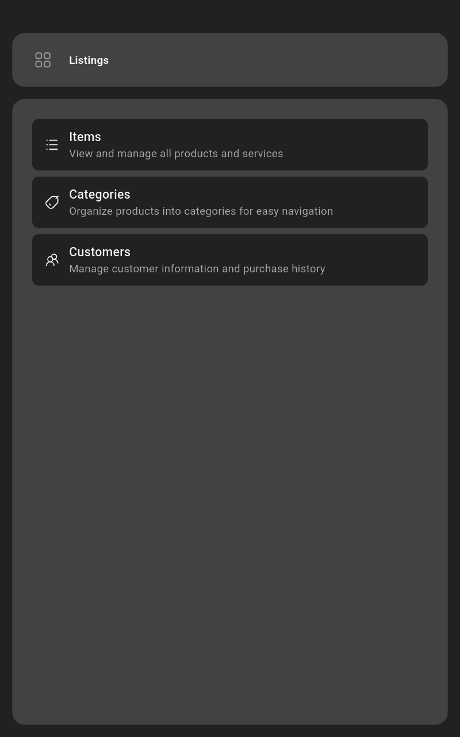Select the Items title text
This screenshot has height=737, width=460.
pyautogui.click(x=85, y=137)
